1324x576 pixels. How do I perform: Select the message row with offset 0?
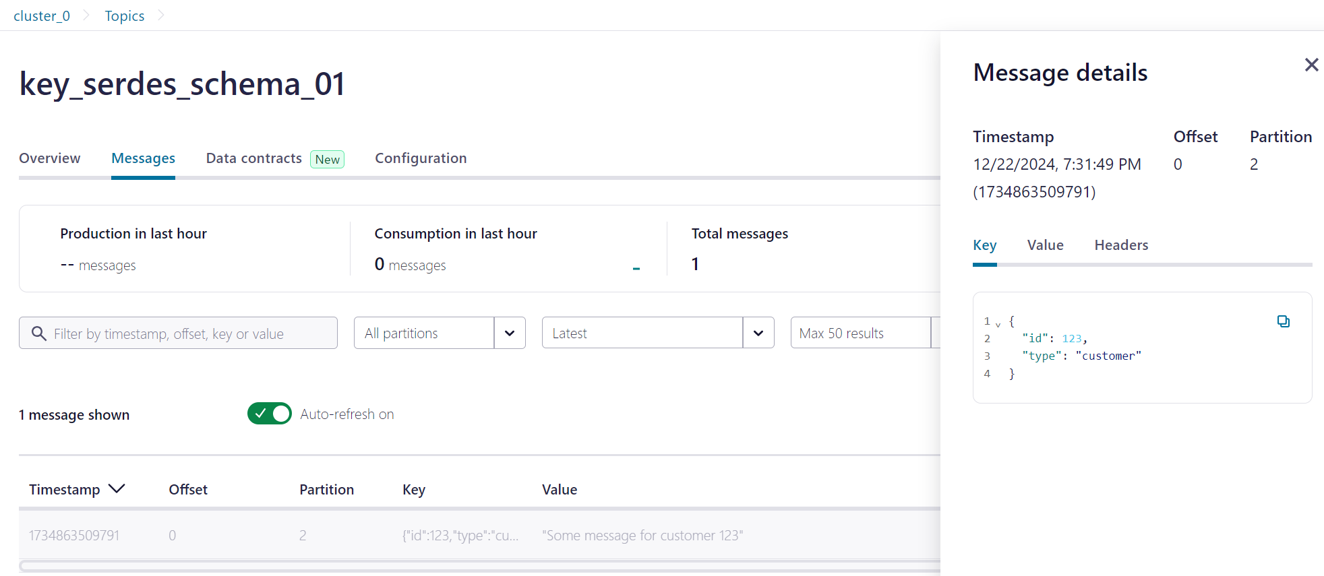(x=479, y=535)
